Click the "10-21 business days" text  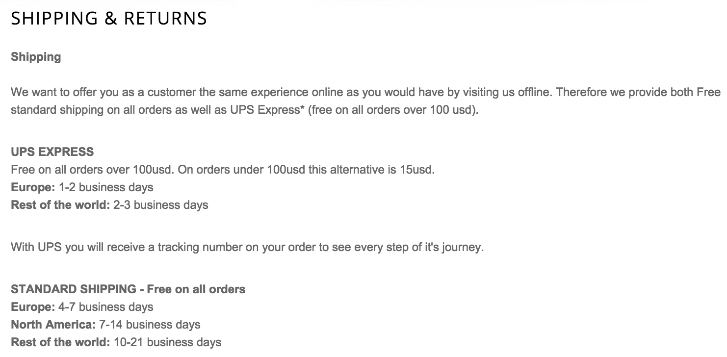click(x=167, y=342)
